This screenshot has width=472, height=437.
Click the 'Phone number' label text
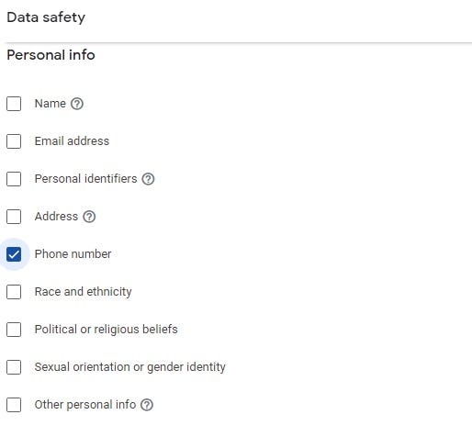(73, 254)
